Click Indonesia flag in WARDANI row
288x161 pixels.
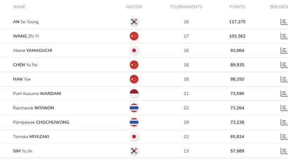pyautogui.click(x=134, y=94)
